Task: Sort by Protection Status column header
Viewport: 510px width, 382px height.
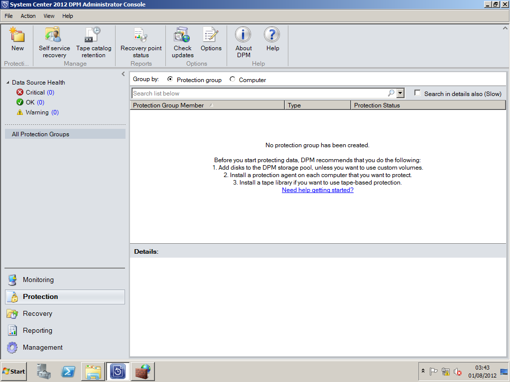Action: (428, 105)
